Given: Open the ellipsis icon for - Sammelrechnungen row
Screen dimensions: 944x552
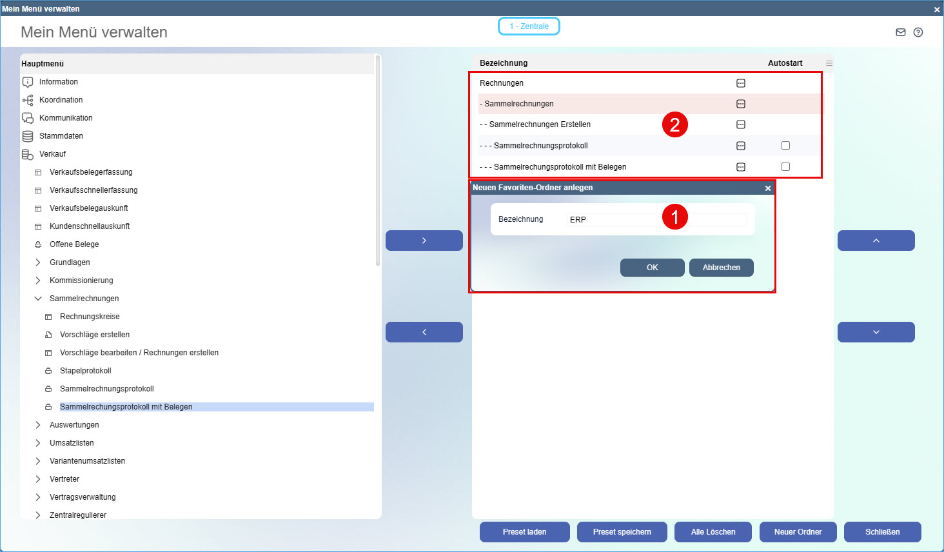Looking at the screenshot, I should coord(741,104).
